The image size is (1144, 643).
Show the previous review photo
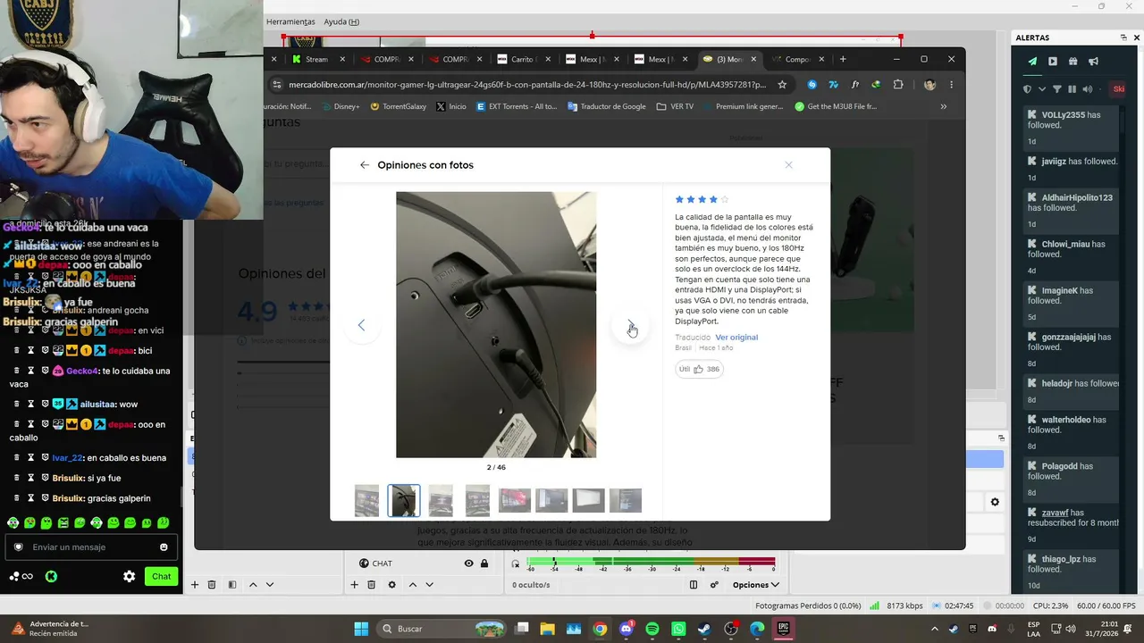(x=361, y=326)
